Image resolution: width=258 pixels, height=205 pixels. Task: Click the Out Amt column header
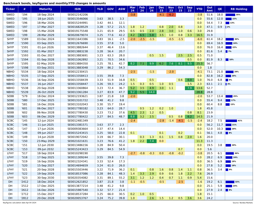(x=209, y=9)
